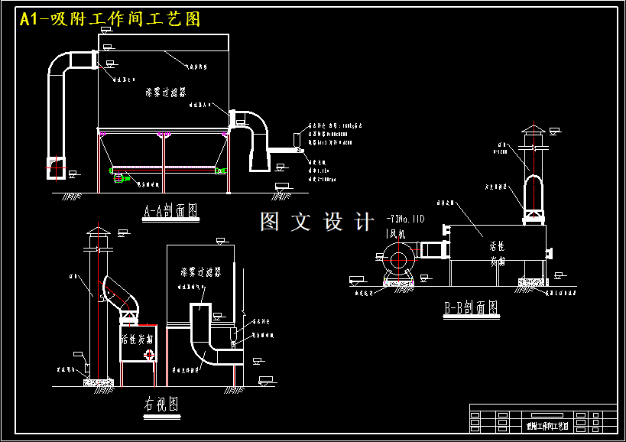Image resolution: width=626 pixels, height=442 pixels.
Task: Select the "B-B剖面图" view label
Action: 471,308
